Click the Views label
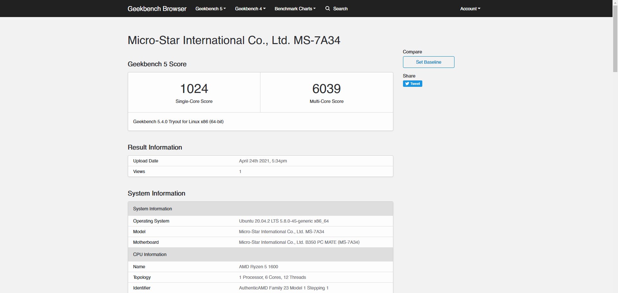The image size is (618, 293). pyautogui.click(x=139, y=171)
